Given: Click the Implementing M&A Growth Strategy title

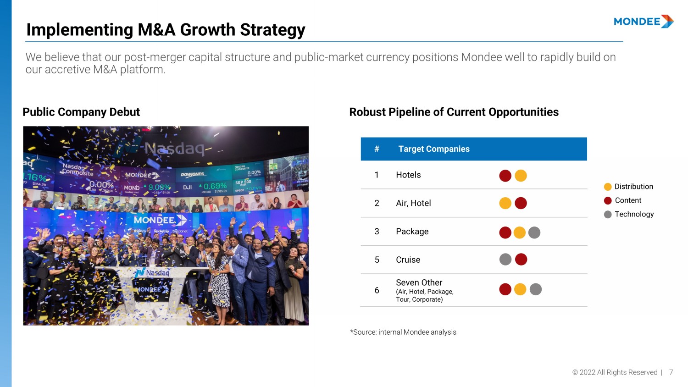Looking at the screenshot, I should click(x=166, y=30).
